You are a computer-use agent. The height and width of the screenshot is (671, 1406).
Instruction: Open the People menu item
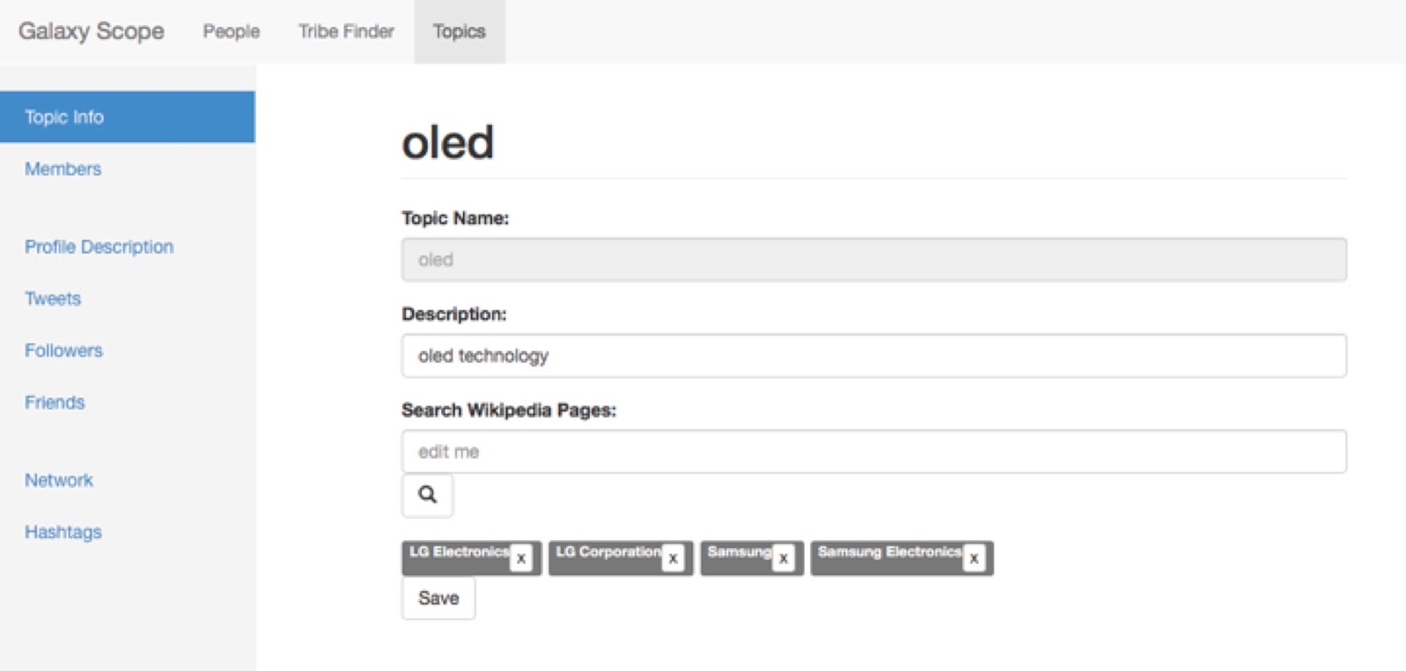pyautogui.click(x=231, y=32)
